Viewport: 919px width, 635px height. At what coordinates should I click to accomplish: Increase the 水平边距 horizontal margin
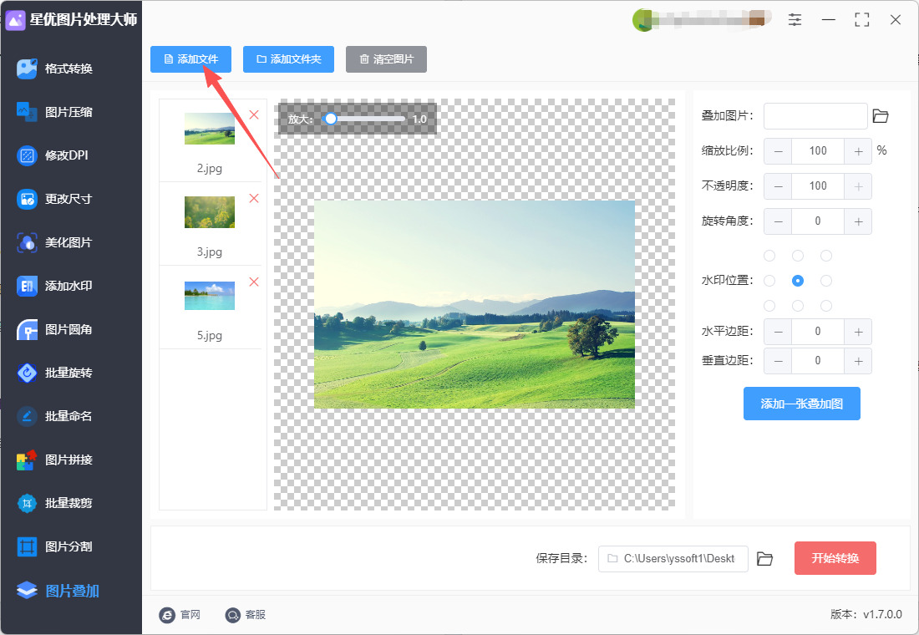pos(858,332)
